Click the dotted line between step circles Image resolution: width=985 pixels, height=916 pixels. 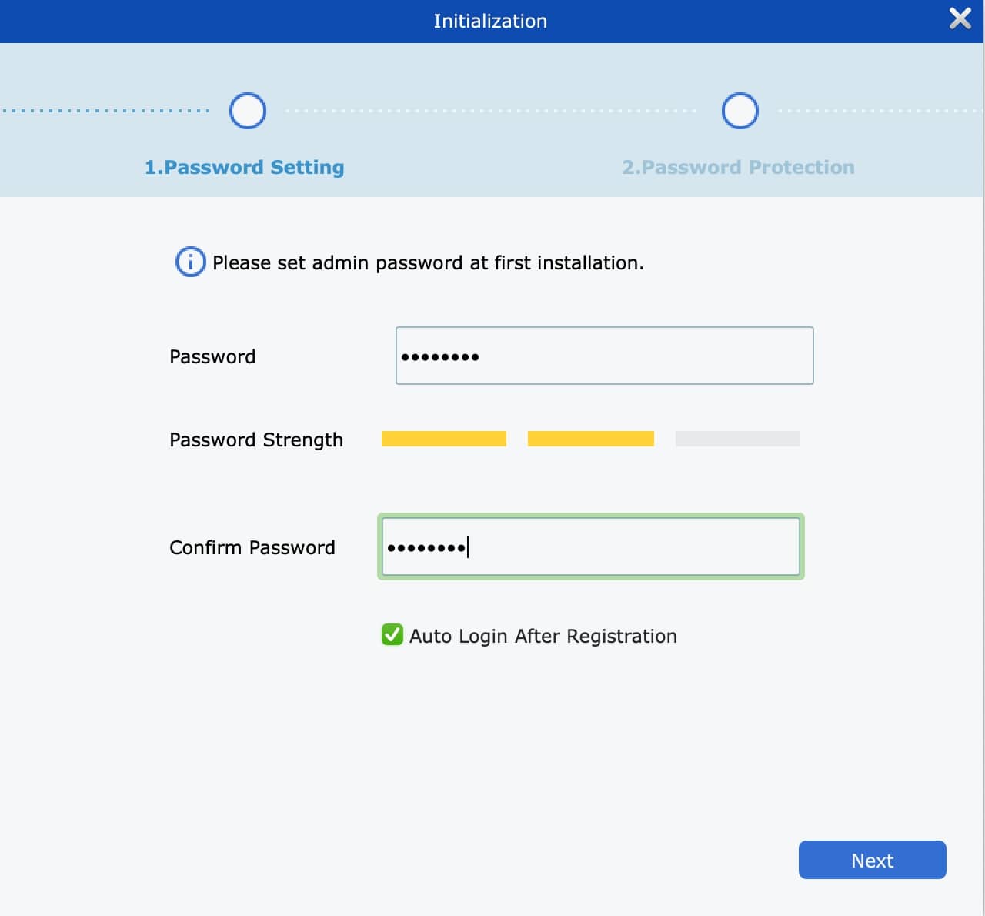[492, 111]
